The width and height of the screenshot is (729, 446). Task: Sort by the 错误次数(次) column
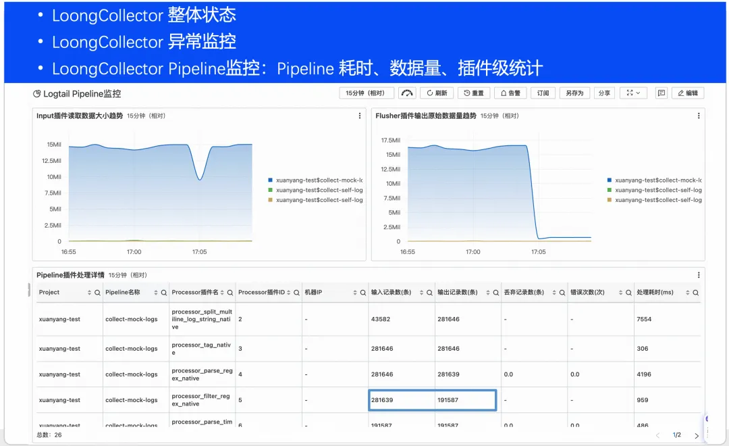(x=620, y=293)
